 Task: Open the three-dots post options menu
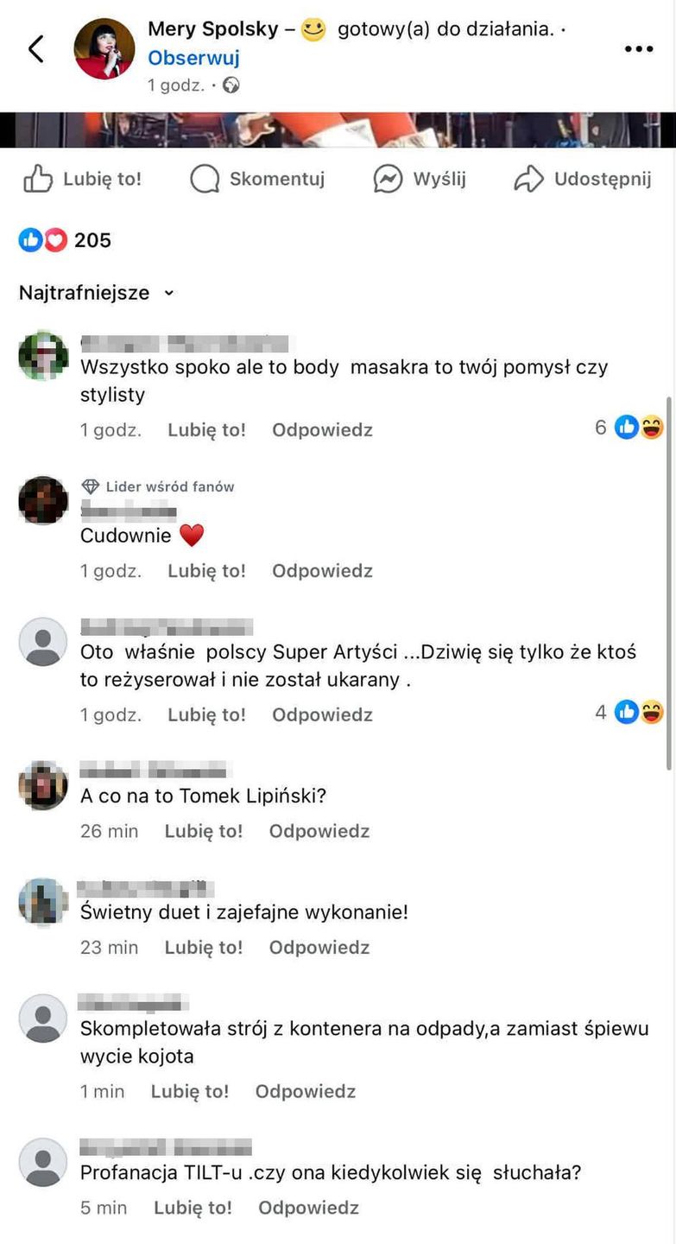[638, 49]
